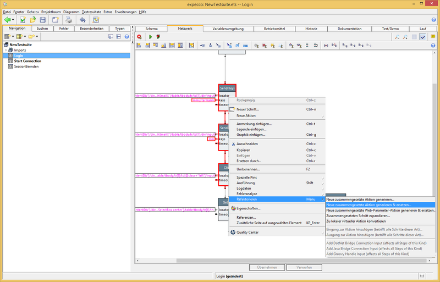Image resolution: width=440 pixels, height=282 pixels.
Task: Click the green back arrow in toolbar
Action: (x=8, y=20)
